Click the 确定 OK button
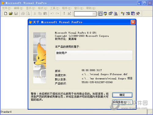The width and height of the screenshot is (153, 115). click(122, 95)
